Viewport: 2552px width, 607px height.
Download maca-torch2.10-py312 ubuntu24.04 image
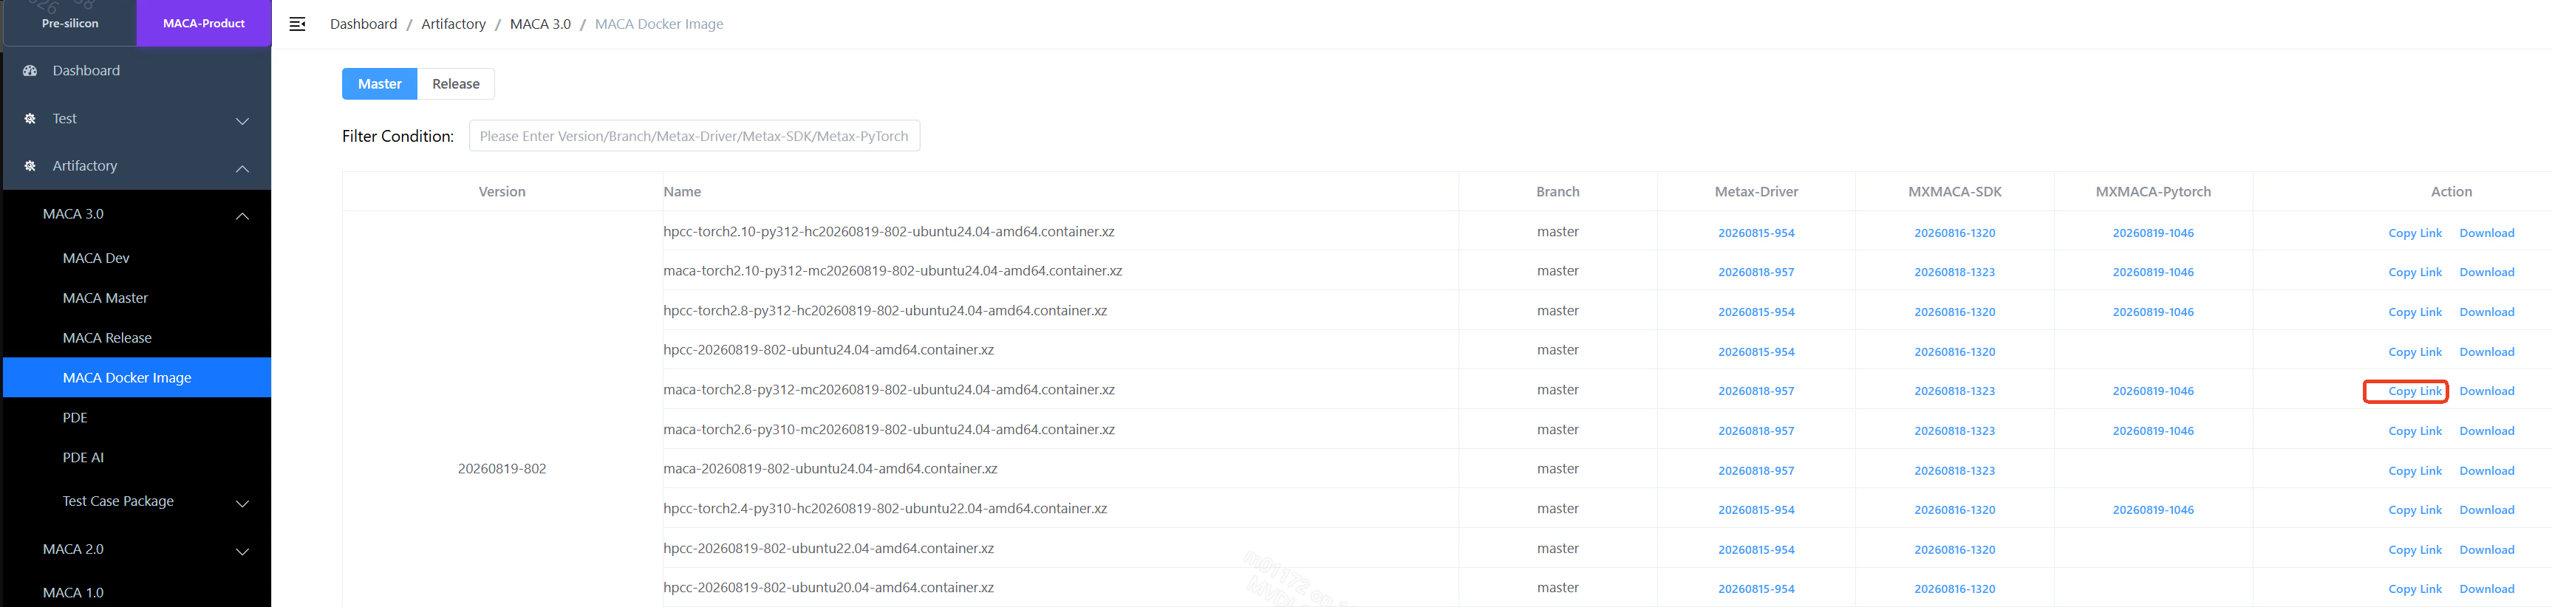pos(2487,272)
